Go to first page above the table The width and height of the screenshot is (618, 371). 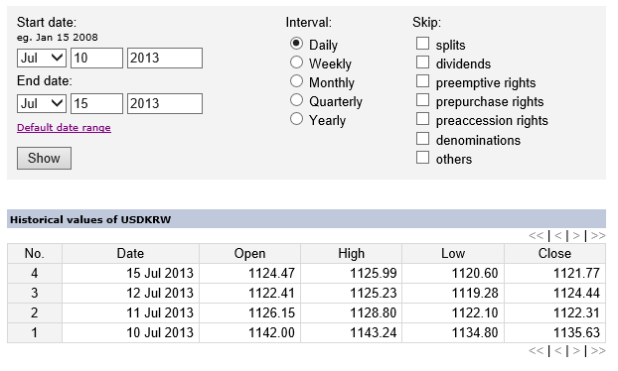pyautogui.click(x=536, y=236)
